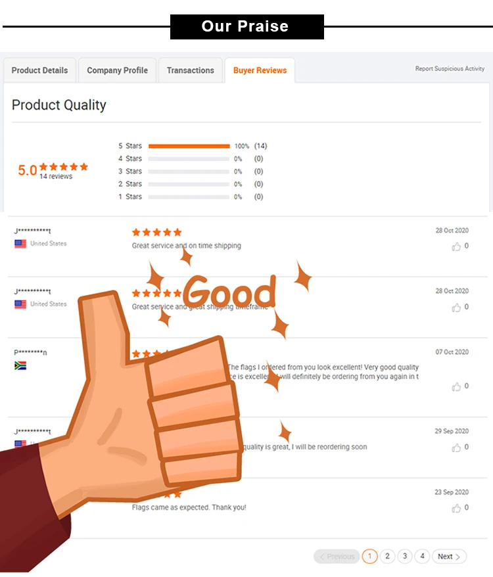Switch to the Company Profile tab

(x=117, y=70)
